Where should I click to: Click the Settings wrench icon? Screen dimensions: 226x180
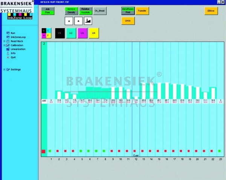[8, 70]
